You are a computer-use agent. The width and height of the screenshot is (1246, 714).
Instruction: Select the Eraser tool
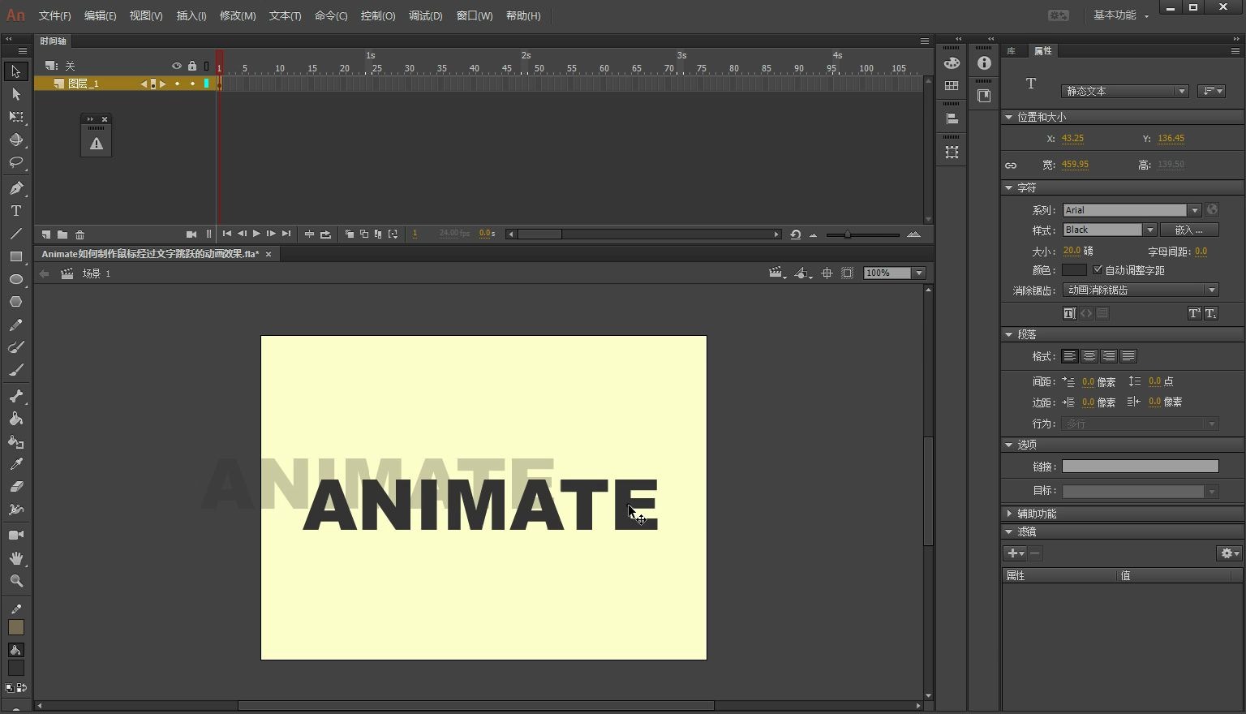(x=15, y=488)
